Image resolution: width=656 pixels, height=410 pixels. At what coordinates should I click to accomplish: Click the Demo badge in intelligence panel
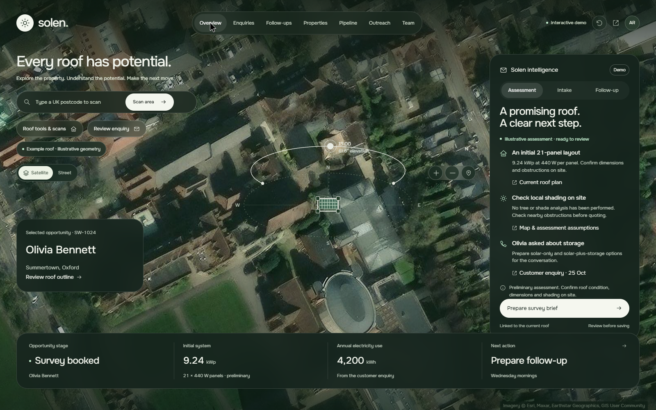(x=619, y=70)
